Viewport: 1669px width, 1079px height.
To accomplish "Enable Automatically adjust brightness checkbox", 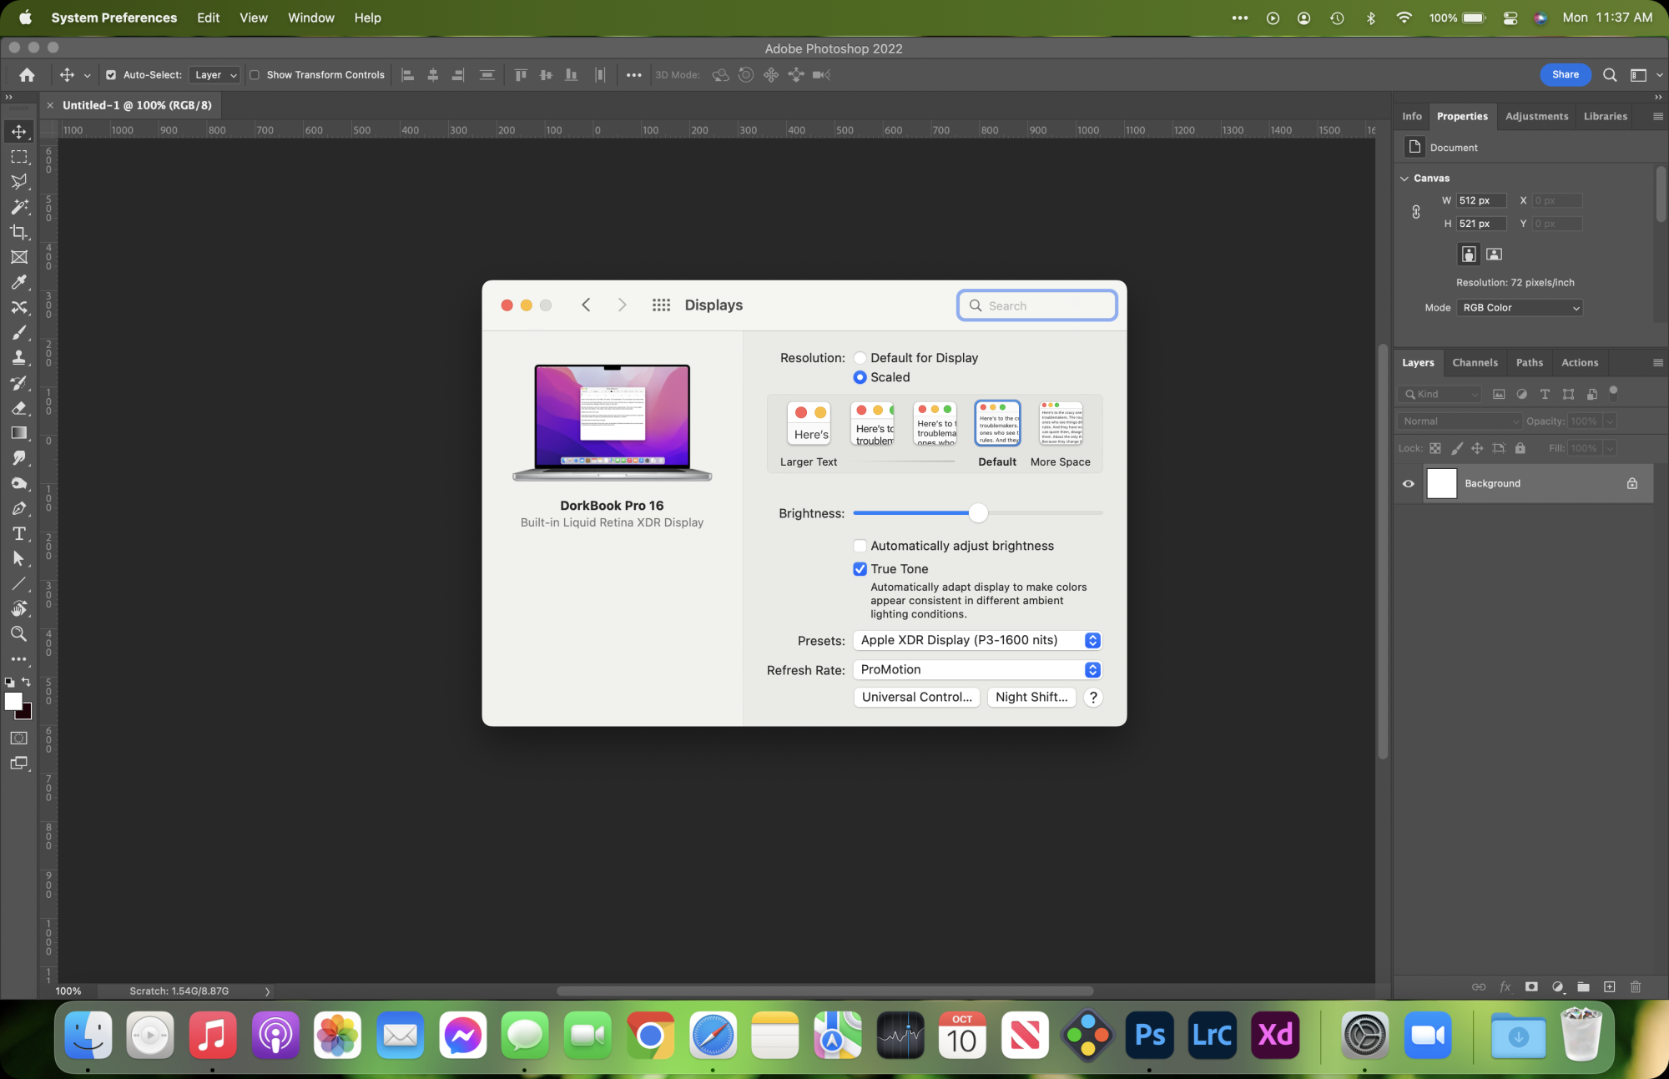I will 860,546.
